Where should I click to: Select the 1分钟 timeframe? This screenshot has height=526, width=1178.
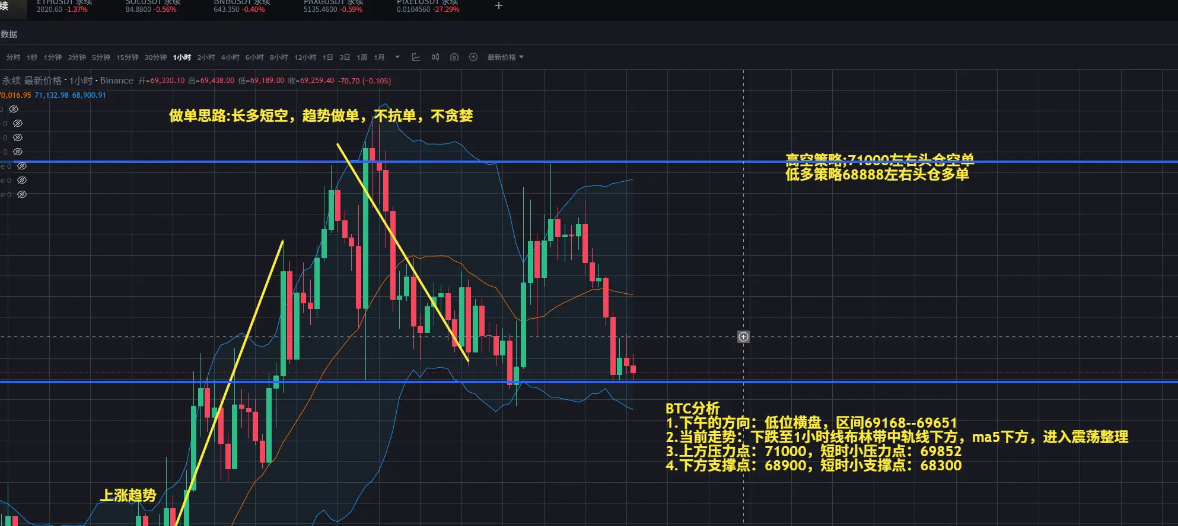(53, 57)
